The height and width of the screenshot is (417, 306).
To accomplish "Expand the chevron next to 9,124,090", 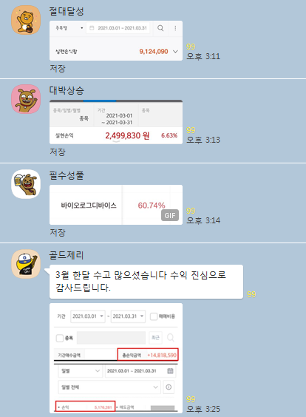I will coord(175,51).
